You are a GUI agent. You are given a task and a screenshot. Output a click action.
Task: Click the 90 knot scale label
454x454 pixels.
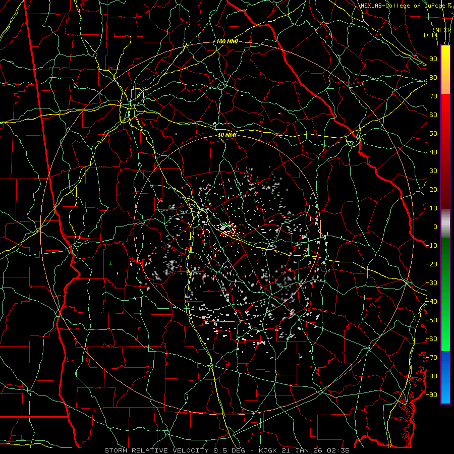(x=433, y=59)
